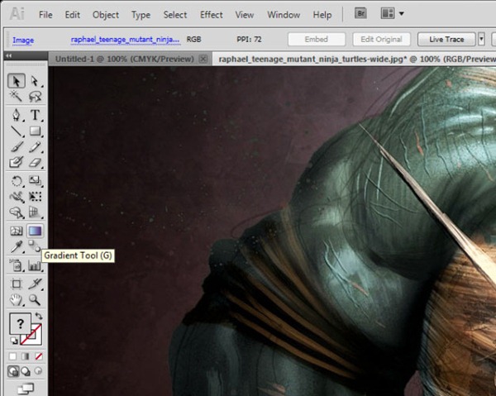This screenshot has width=496, height=396.
Task: Click the Gradient tool icon
Action: point(35,231)
